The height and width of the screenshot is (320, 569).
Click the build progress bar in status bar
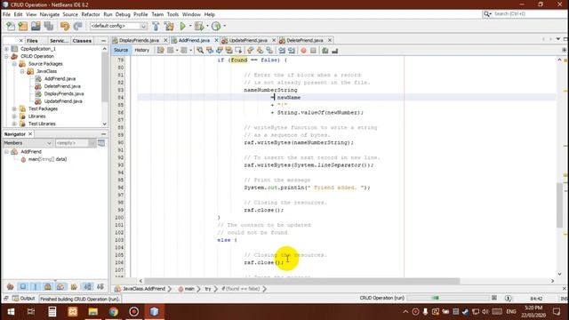448,299
